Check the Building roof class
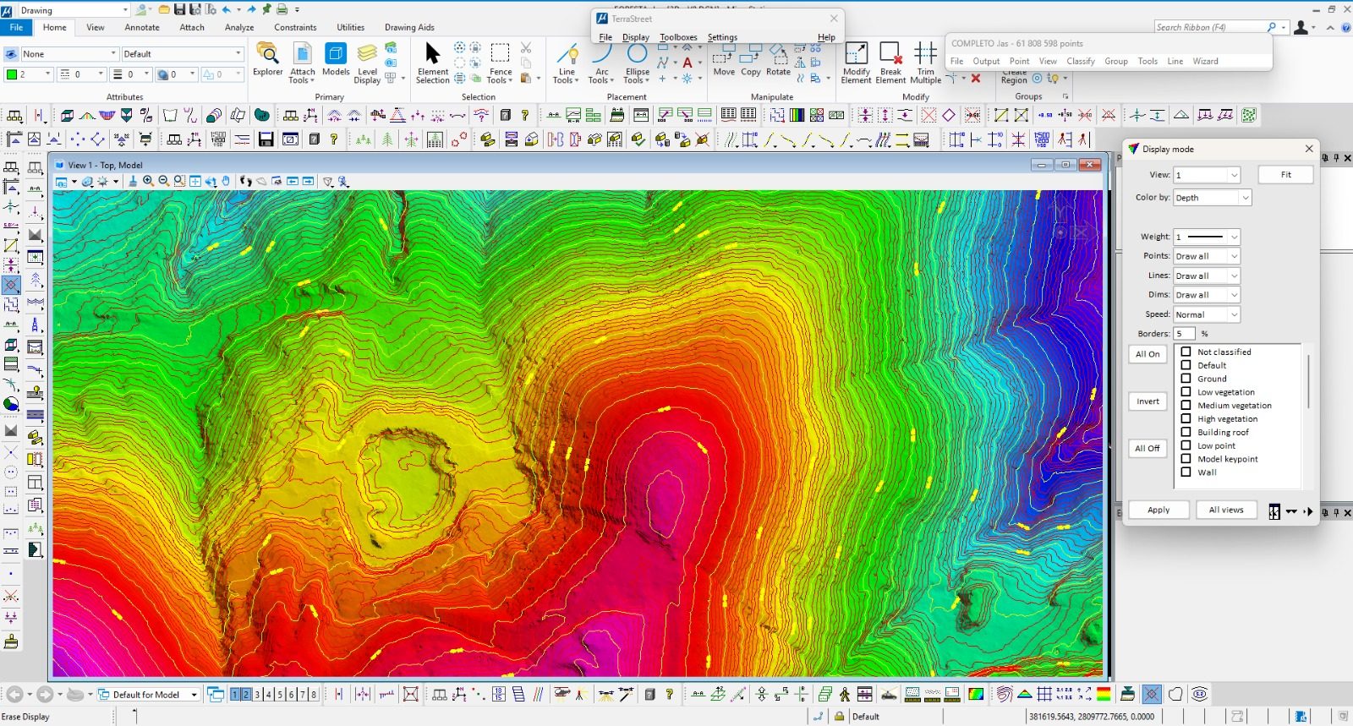1353x726 pixels. [x=1186, y=432]
